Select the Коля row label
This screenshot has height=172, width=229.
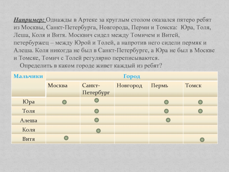pyautogui.click(x=28, y=130)
